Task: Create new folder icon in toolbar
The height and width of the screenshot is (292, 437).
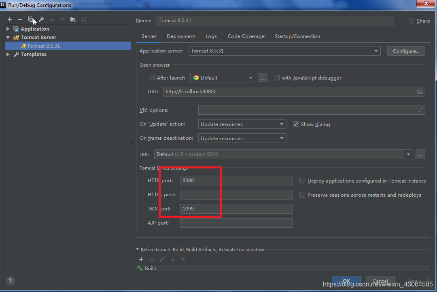Action: coord(73,19)
